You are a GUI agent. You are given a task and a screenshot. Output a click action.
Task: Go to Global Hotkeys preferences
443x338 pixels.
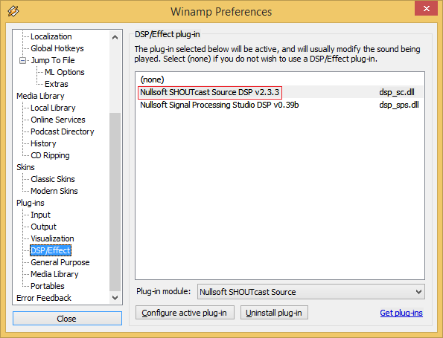tap(57, 48)
